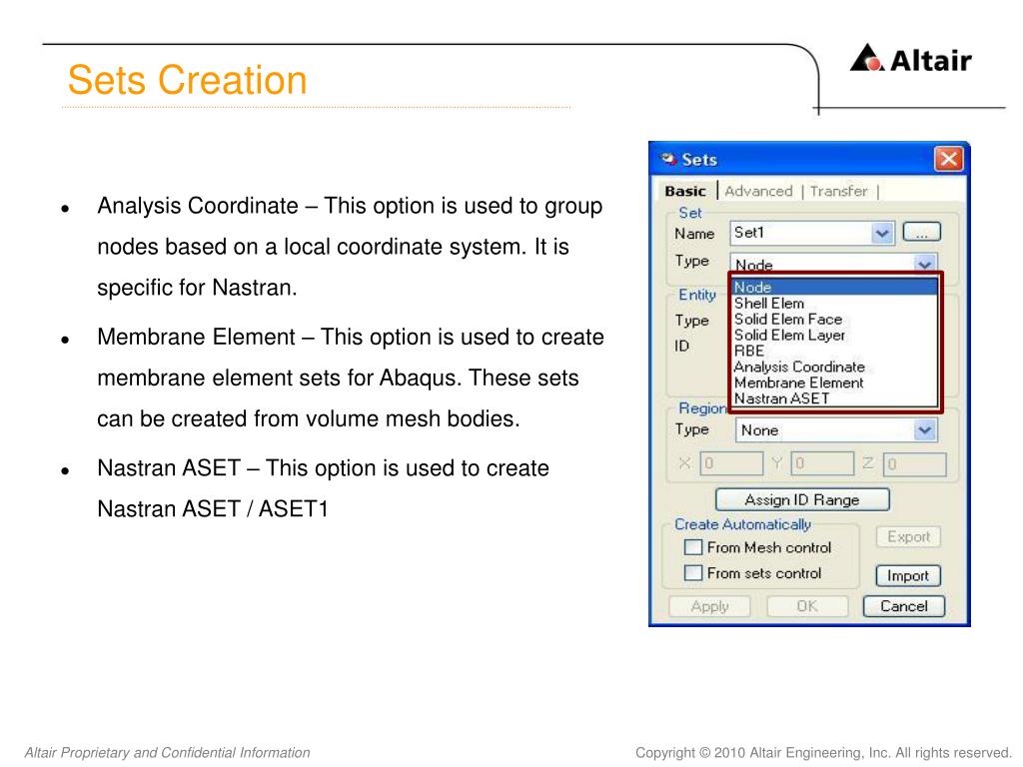This screenshot has width=1023, height=767.
Task: Click the Sets dialog title icon
Action: tap(668, 159)
